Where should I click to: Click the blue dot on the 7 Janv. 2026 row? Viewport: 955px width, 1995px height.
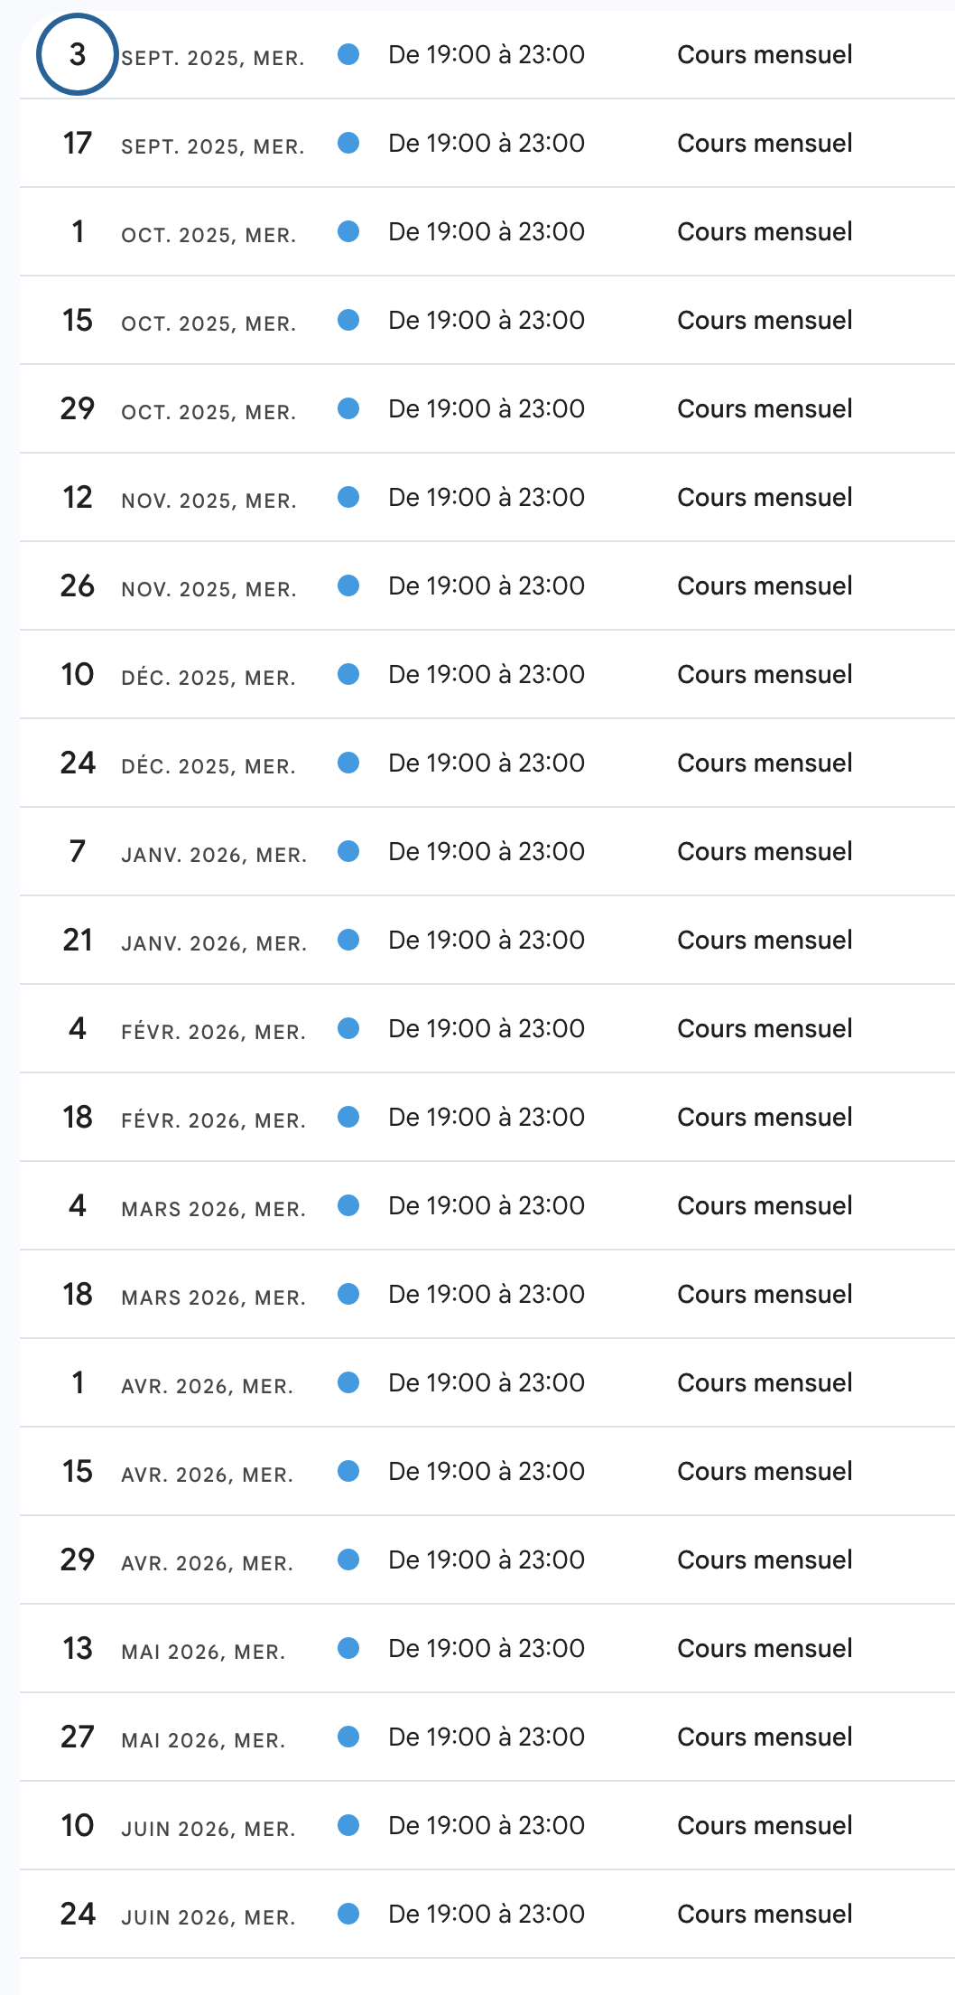[348, 852]
